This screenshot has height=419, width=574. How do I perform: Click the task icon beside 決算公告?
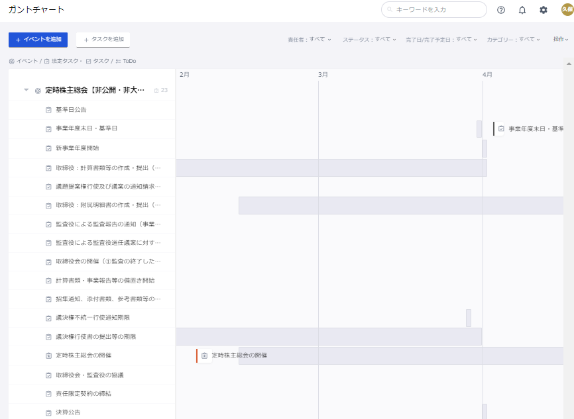[48, 413]
